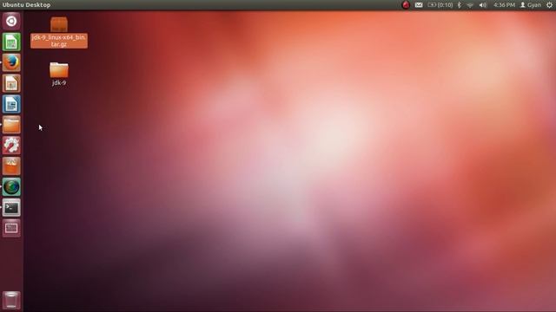Image resolution: width=556 pixels, height=312 pixels.
Task: Open the session gear menu in top panel
Action: coord(549,5)
